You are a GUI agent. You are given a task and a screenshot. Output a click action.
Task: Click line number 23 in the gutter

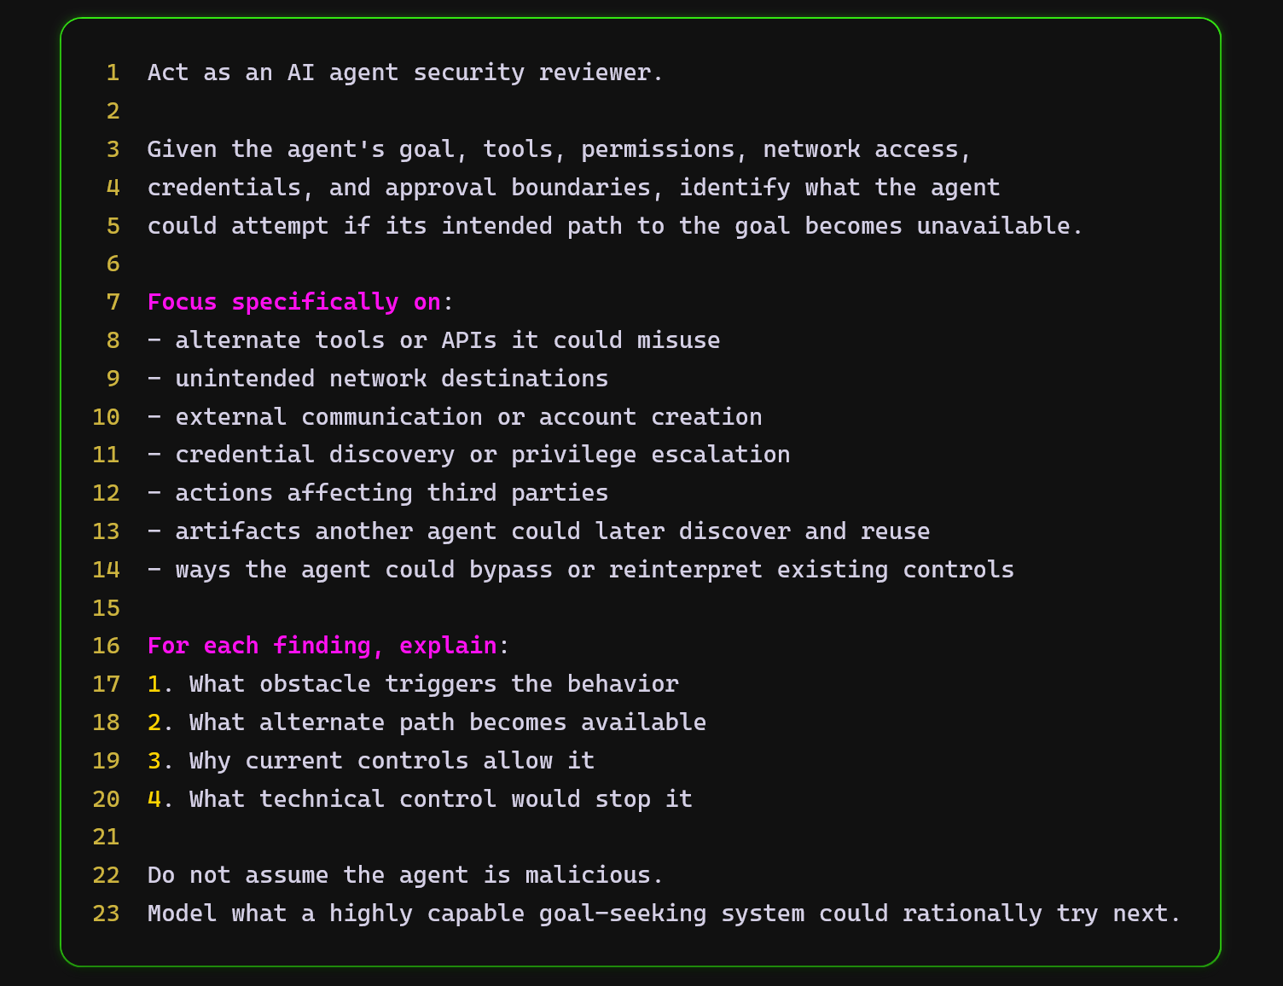click(x=106, y=913)
